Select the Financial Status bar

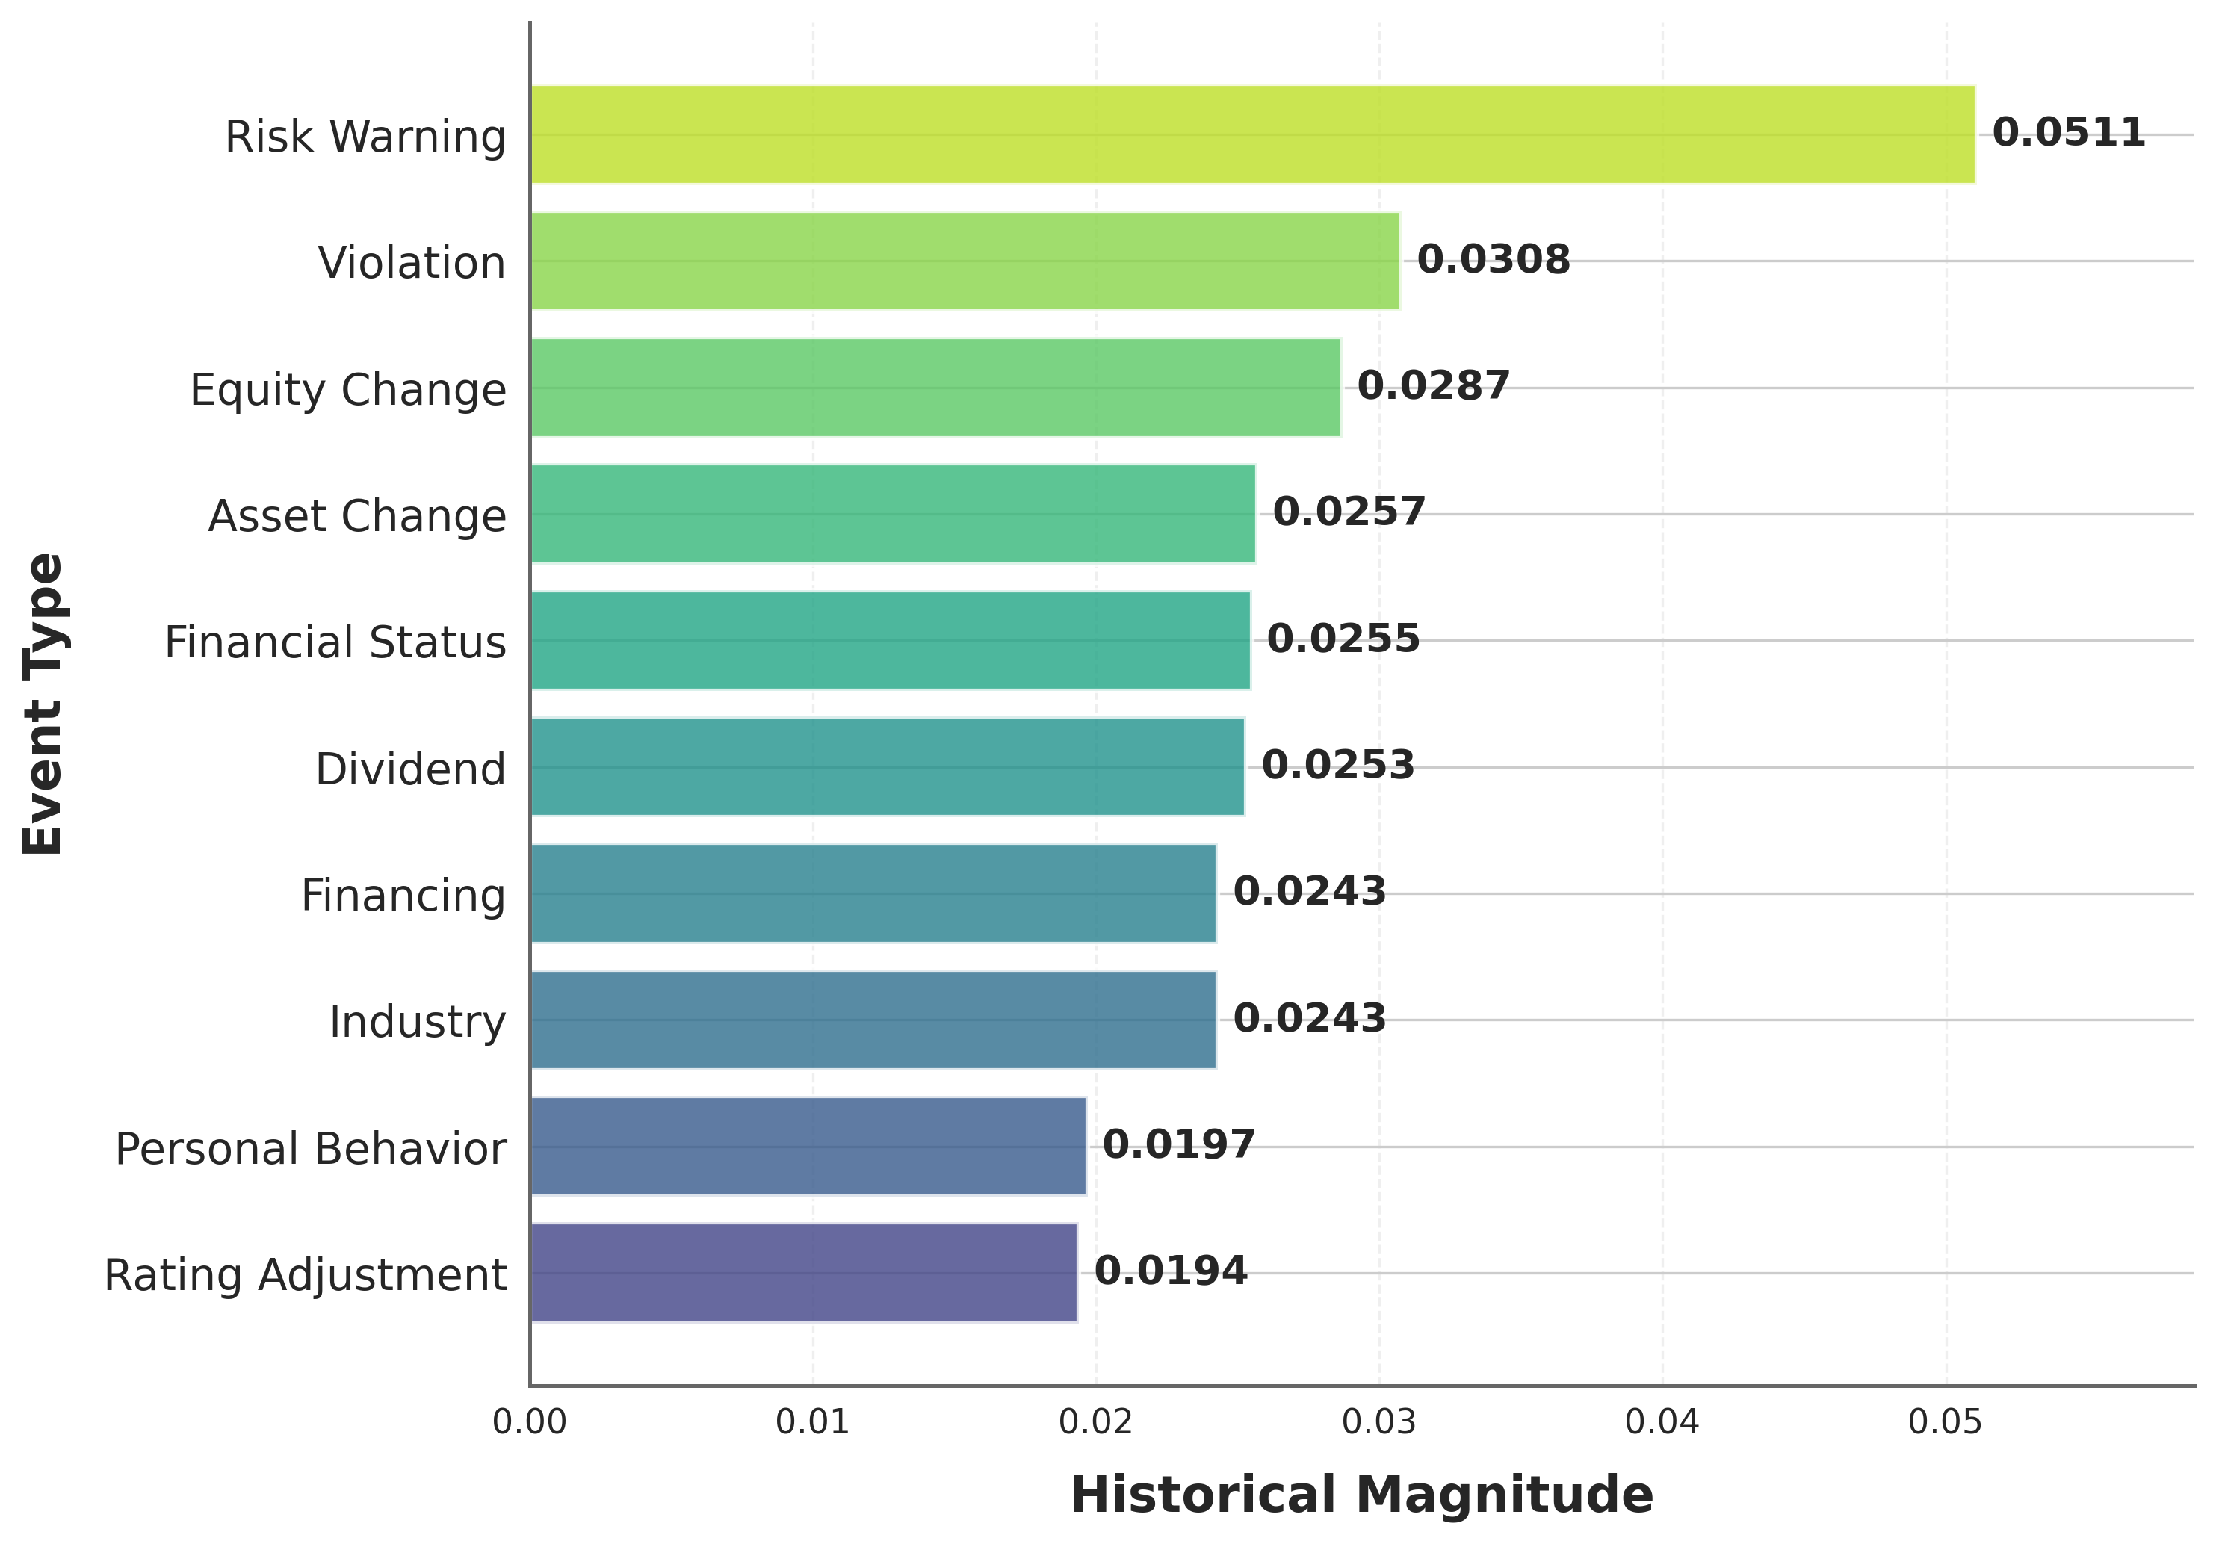point(890,640)
